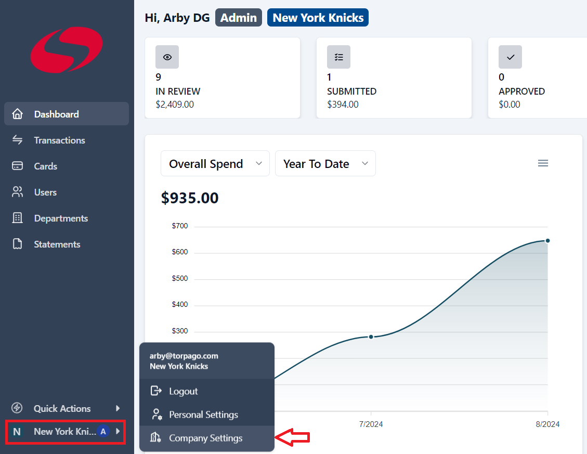Click the Quick Actions label
This screenshot has width=587, height=454.
[x=62, y=408]
